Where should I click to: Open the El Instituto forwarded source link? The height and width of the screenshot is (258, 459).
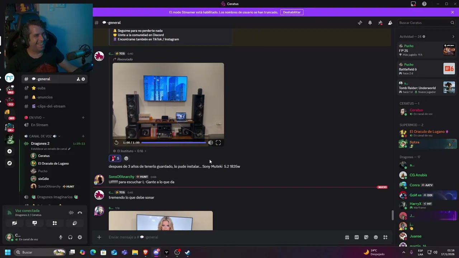click(130, 151)
